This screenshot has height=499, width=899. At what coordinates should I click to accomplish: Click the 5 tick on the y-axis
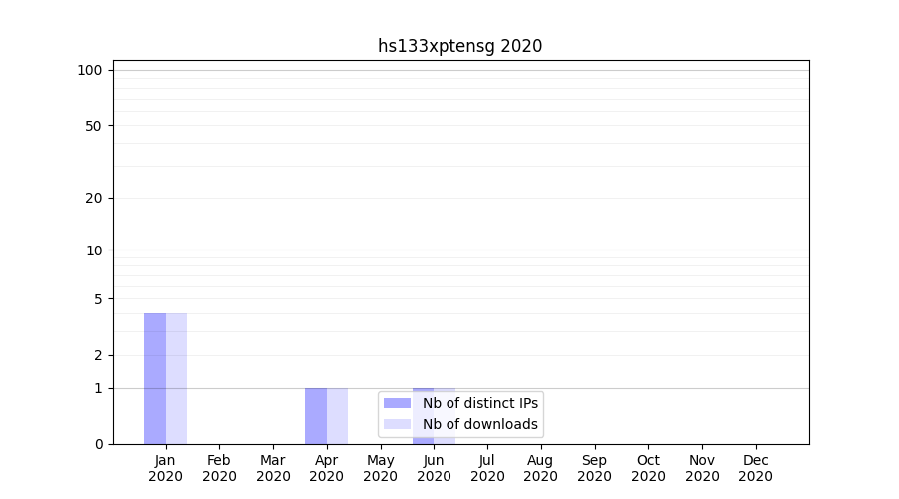(98, 299)
